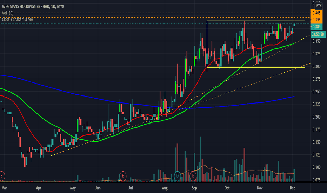
Task: Click the Apr label on time axis
Action: click(x=39, y=188)
